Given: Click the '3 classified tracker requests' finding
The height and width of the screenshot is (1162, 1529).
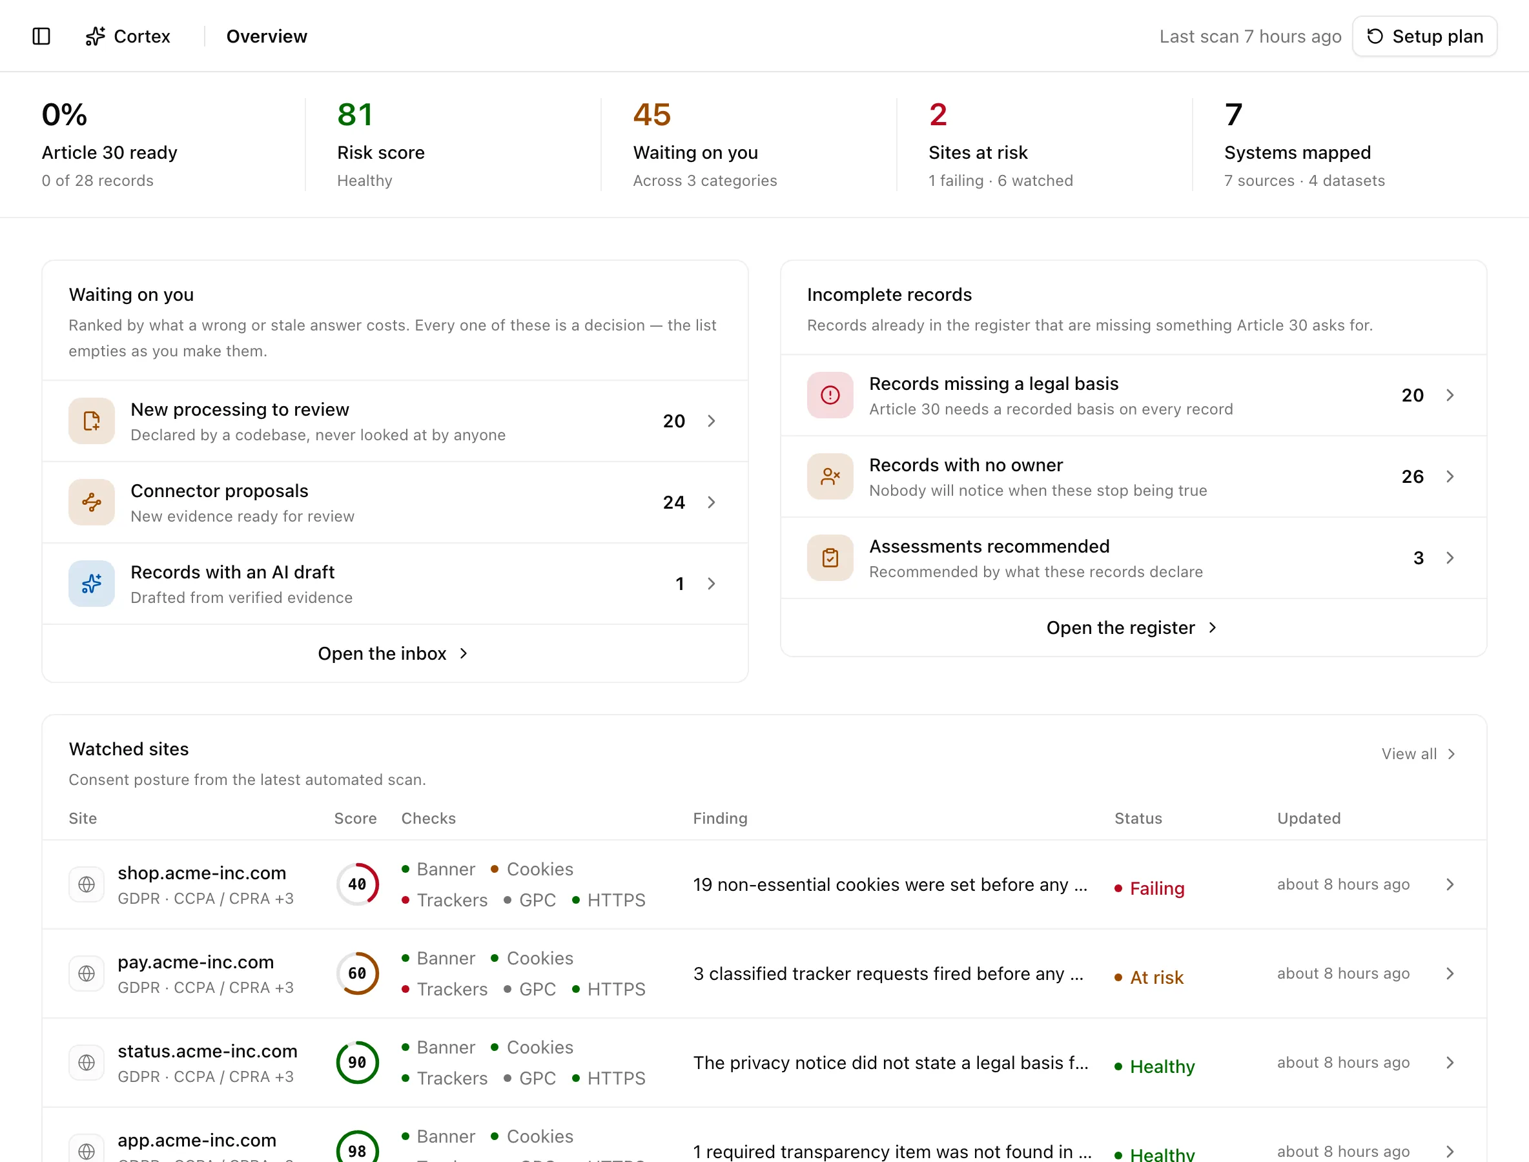Looking at the screenshot, I should (888, 974).
